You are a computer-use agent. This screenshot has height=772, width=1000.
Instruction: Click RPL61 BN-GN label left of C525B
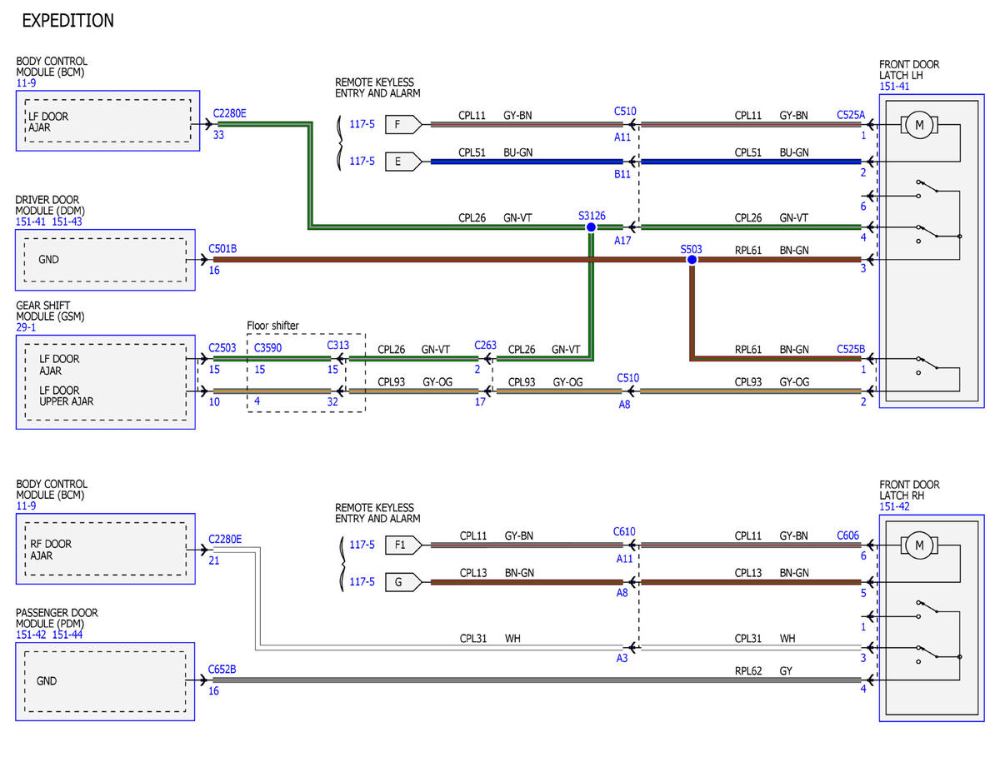pos(772,350)
